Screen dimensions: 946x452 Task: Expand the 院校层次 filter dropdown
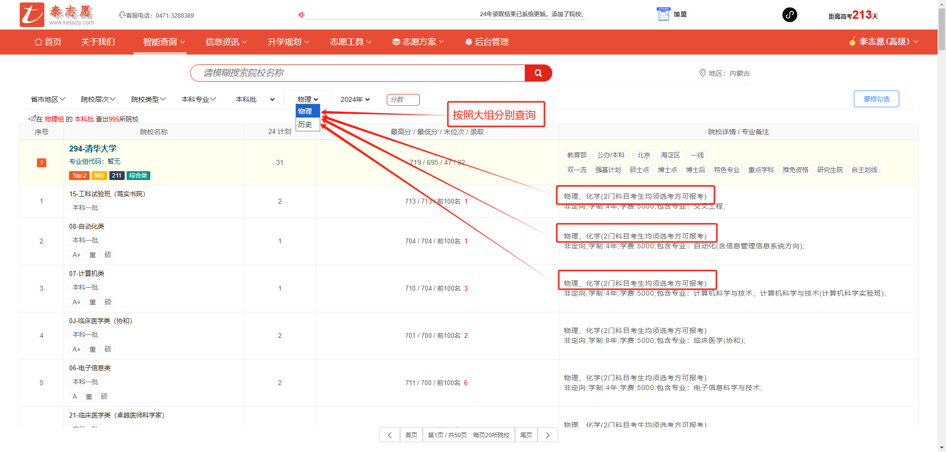click(x=98, y=99)
